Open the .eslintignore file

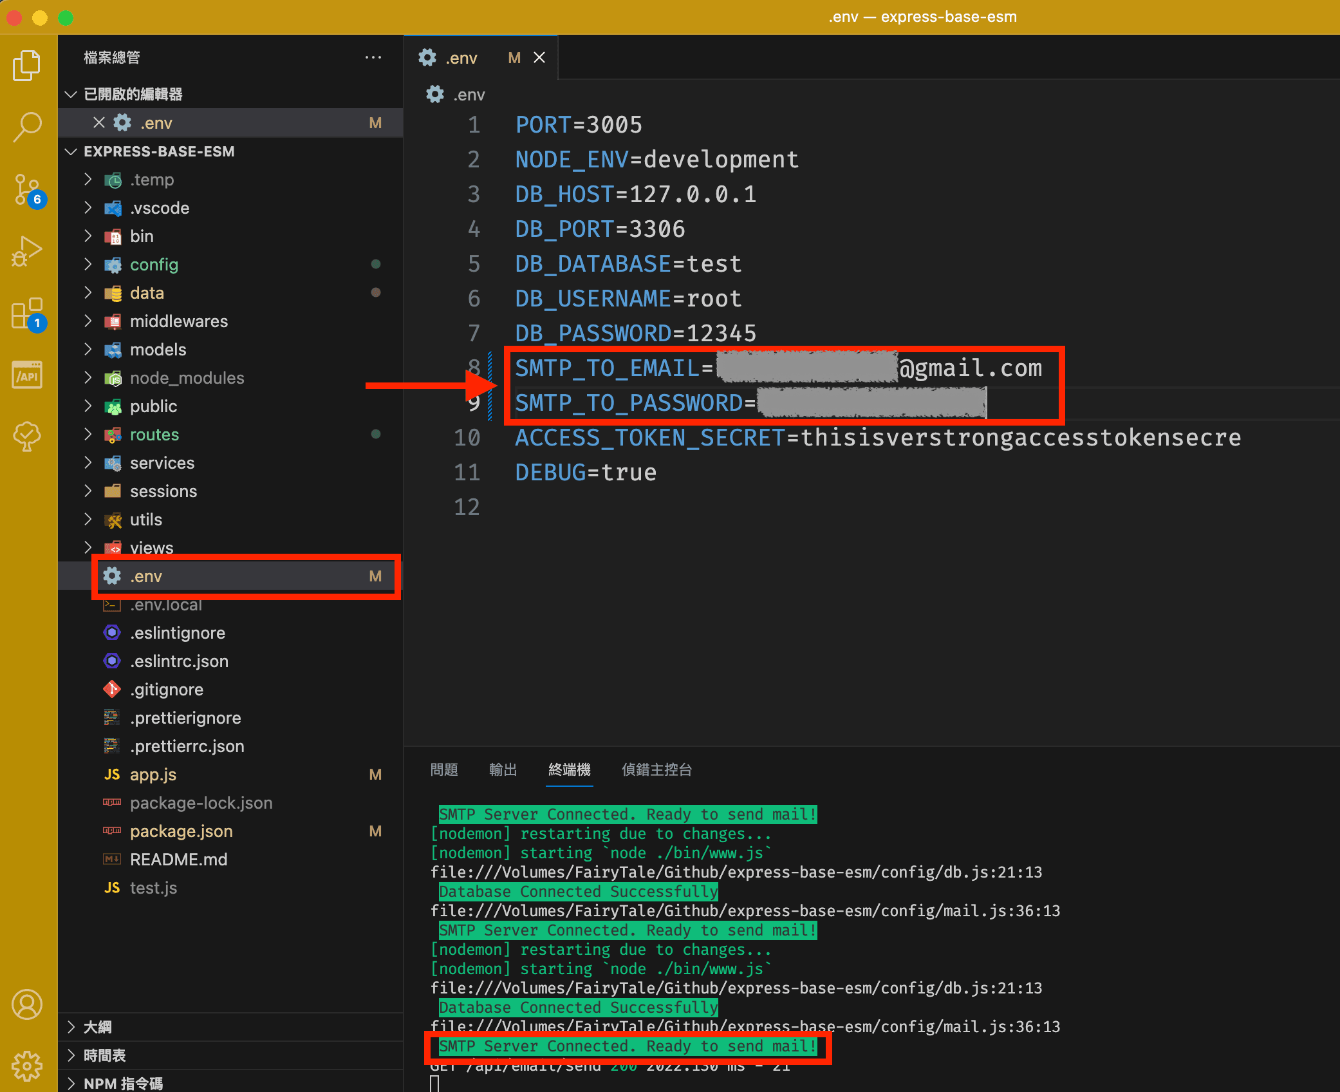[x=230, y=633]
